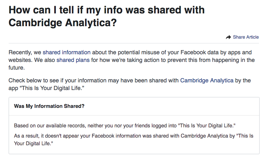This screenshot has height=158, width=266.
Task: Click "Facebook information was shared" in the result text
Action: (129, 136)
